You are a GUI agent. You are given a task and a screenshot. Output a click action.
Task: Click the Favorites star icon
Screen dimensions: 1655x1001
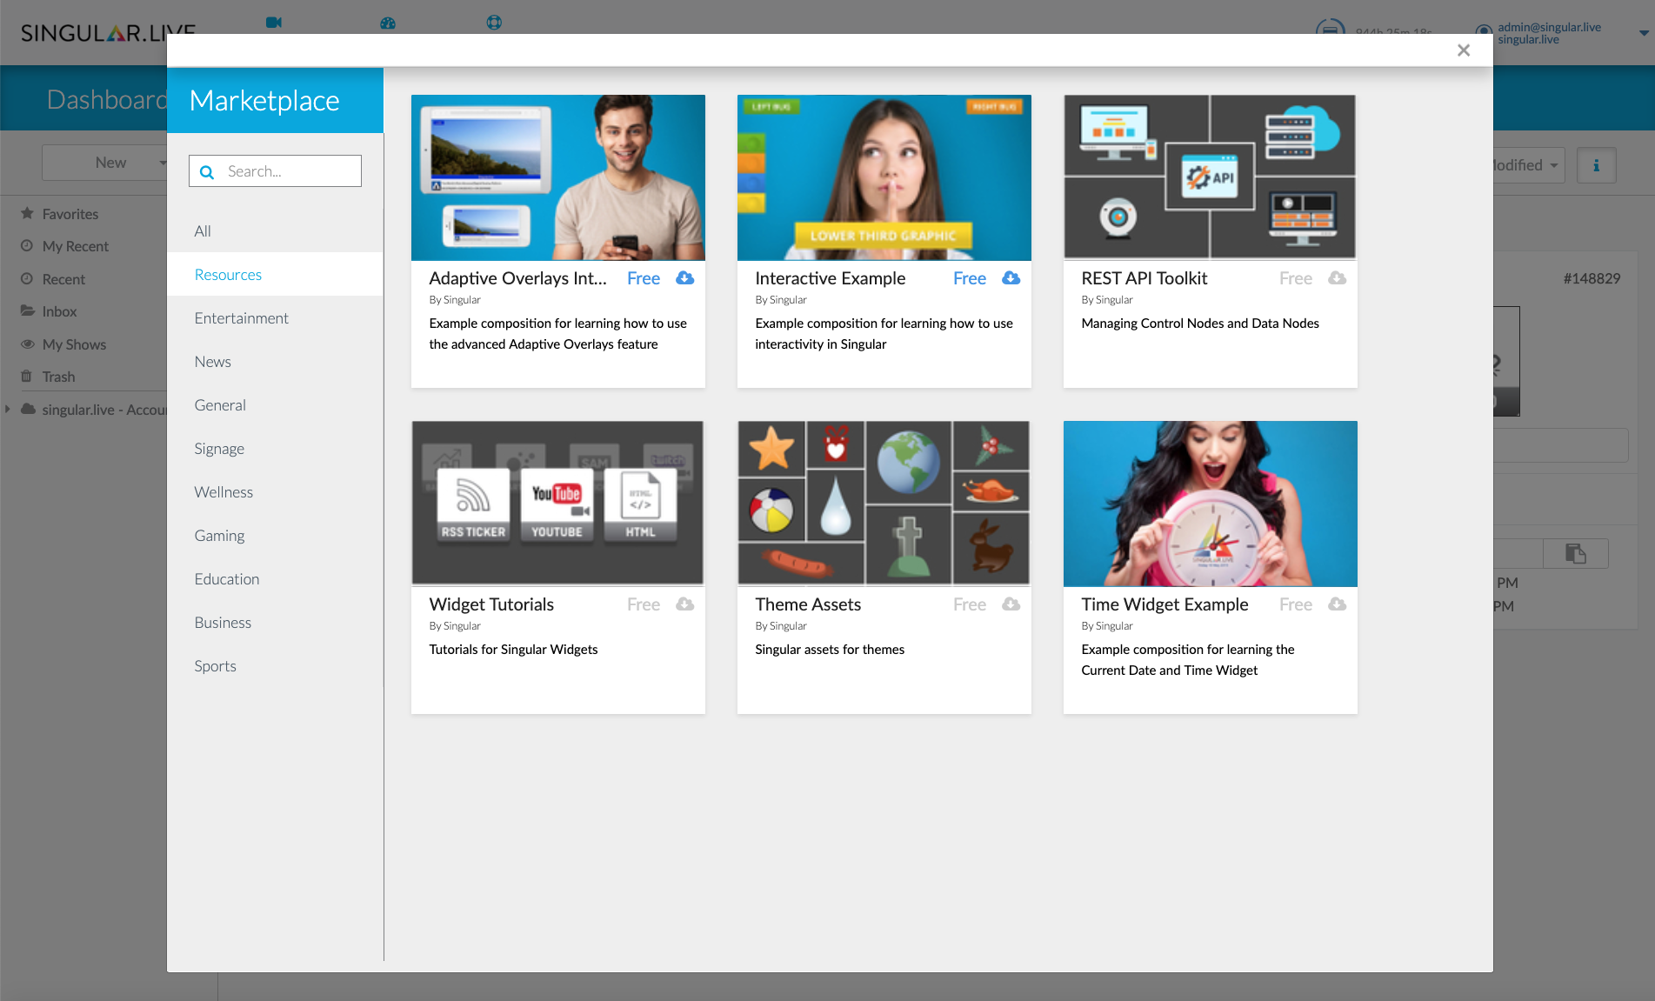pyautogui.click(x=27, y=213)
